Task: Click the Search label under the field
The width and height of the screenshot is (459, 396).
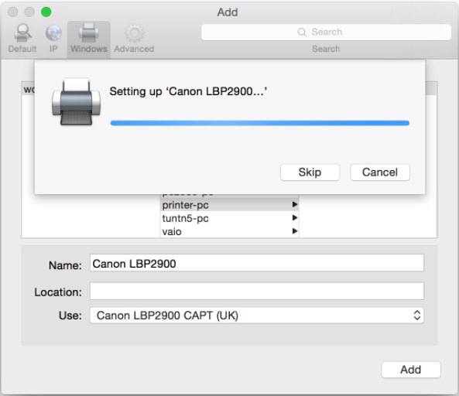Action: 326,49
